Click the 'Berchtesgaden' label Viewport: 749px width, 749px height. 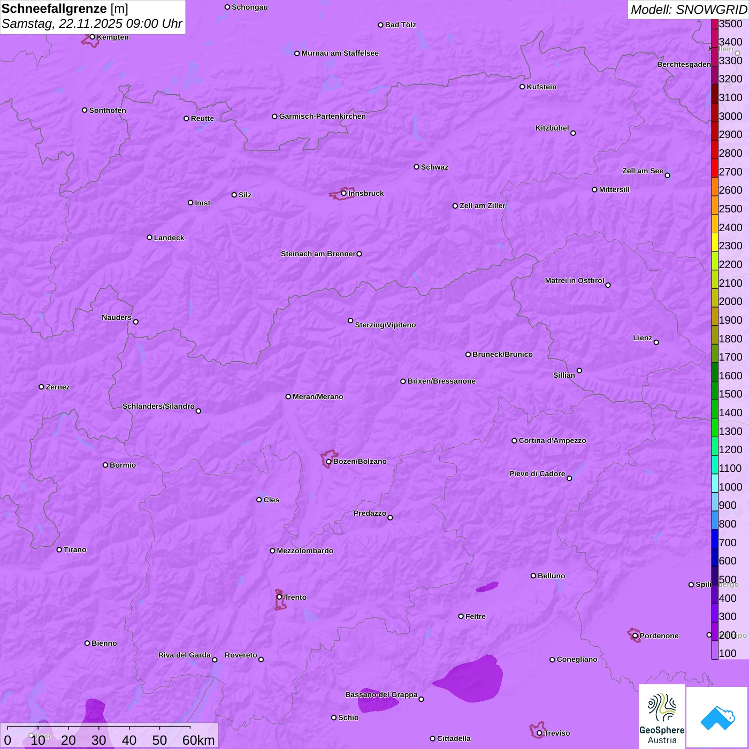(x=684, y=64)
